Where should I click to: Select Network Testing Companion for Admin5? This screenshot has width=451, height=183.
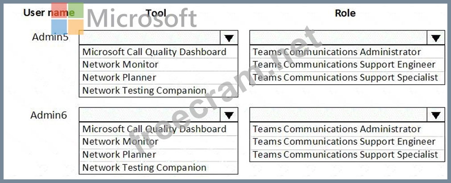click(144, 90)
